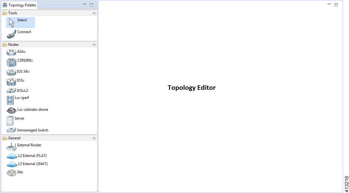The height and width of the screenshot is (193, 349).
Task: Choose the CSR1000v router icon
Action: (x=11, y=63)
